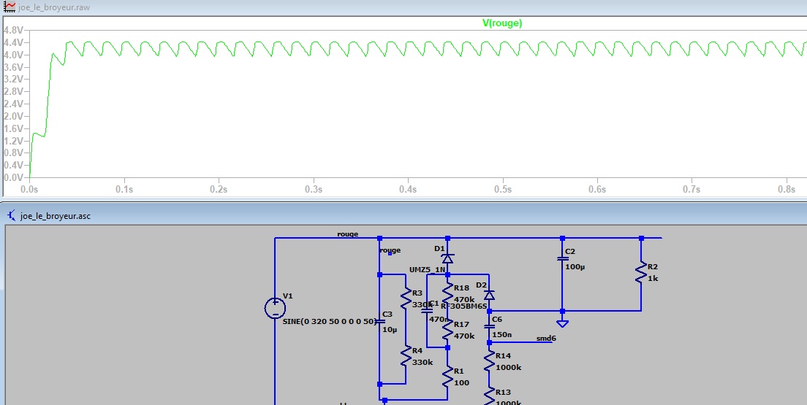Select the R3 resistor symbol

pos(406,299)
